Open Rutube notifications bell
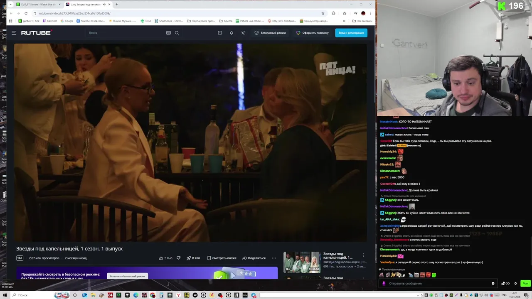This screenshot has width=532, height=299. [x=232, y=33]
